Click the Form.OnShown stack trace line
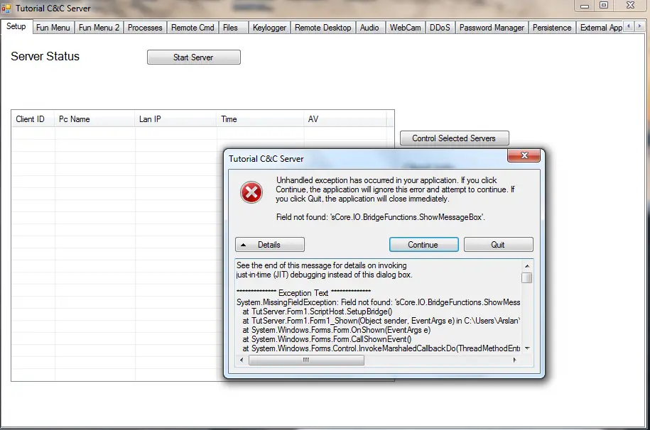Viewport: 650px width, 430px height. tap(337, 330)
